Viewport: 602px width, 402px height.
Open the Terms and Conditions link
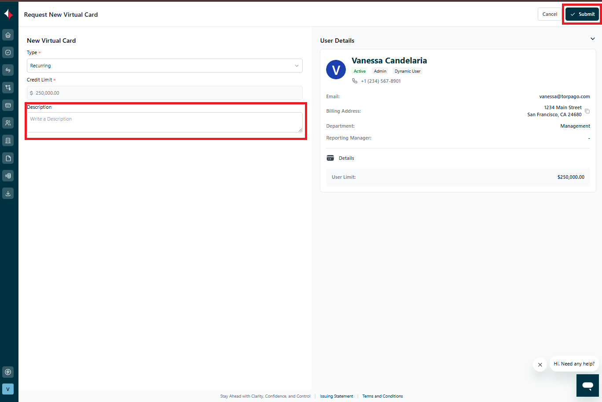pos(383,396)
